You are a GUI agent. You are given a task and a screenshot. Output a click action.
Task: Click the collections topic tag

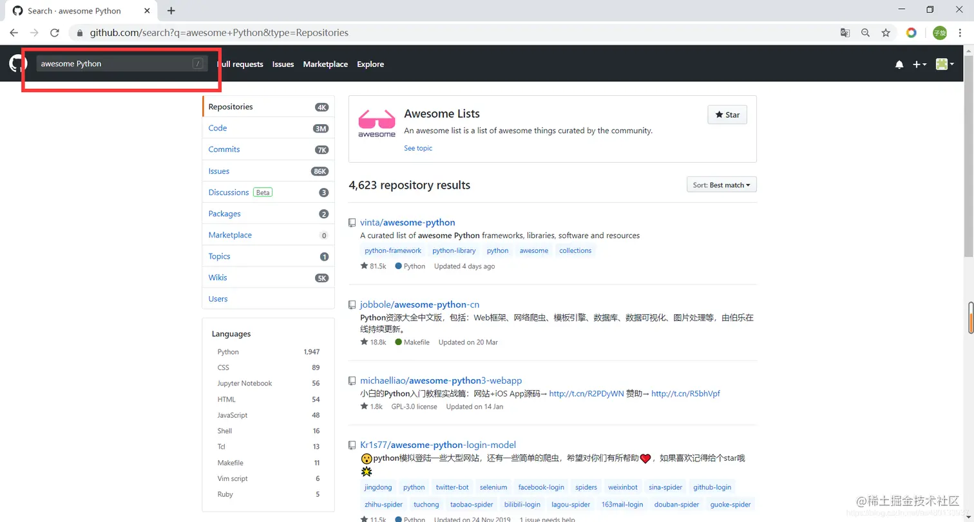pos(575,251)
